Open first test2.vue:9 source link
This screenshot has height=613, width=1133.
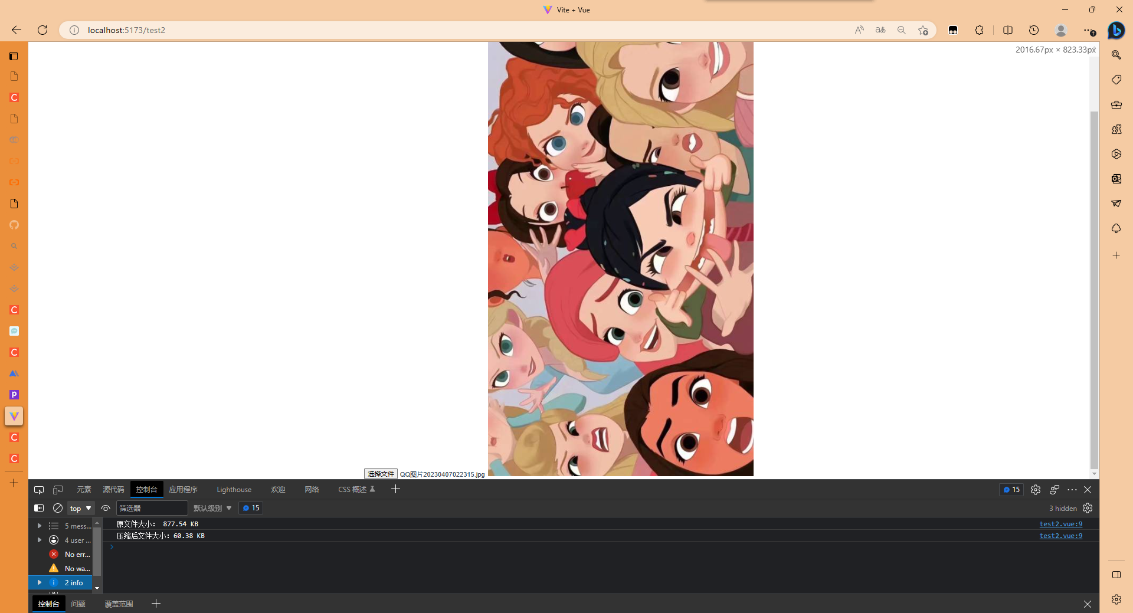1060,524
